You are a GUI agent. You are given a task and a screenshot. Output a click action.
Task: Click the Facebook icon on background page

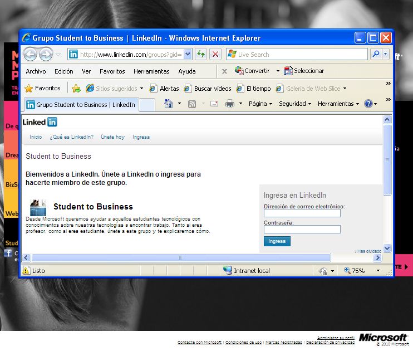click(x=8, y=253)
